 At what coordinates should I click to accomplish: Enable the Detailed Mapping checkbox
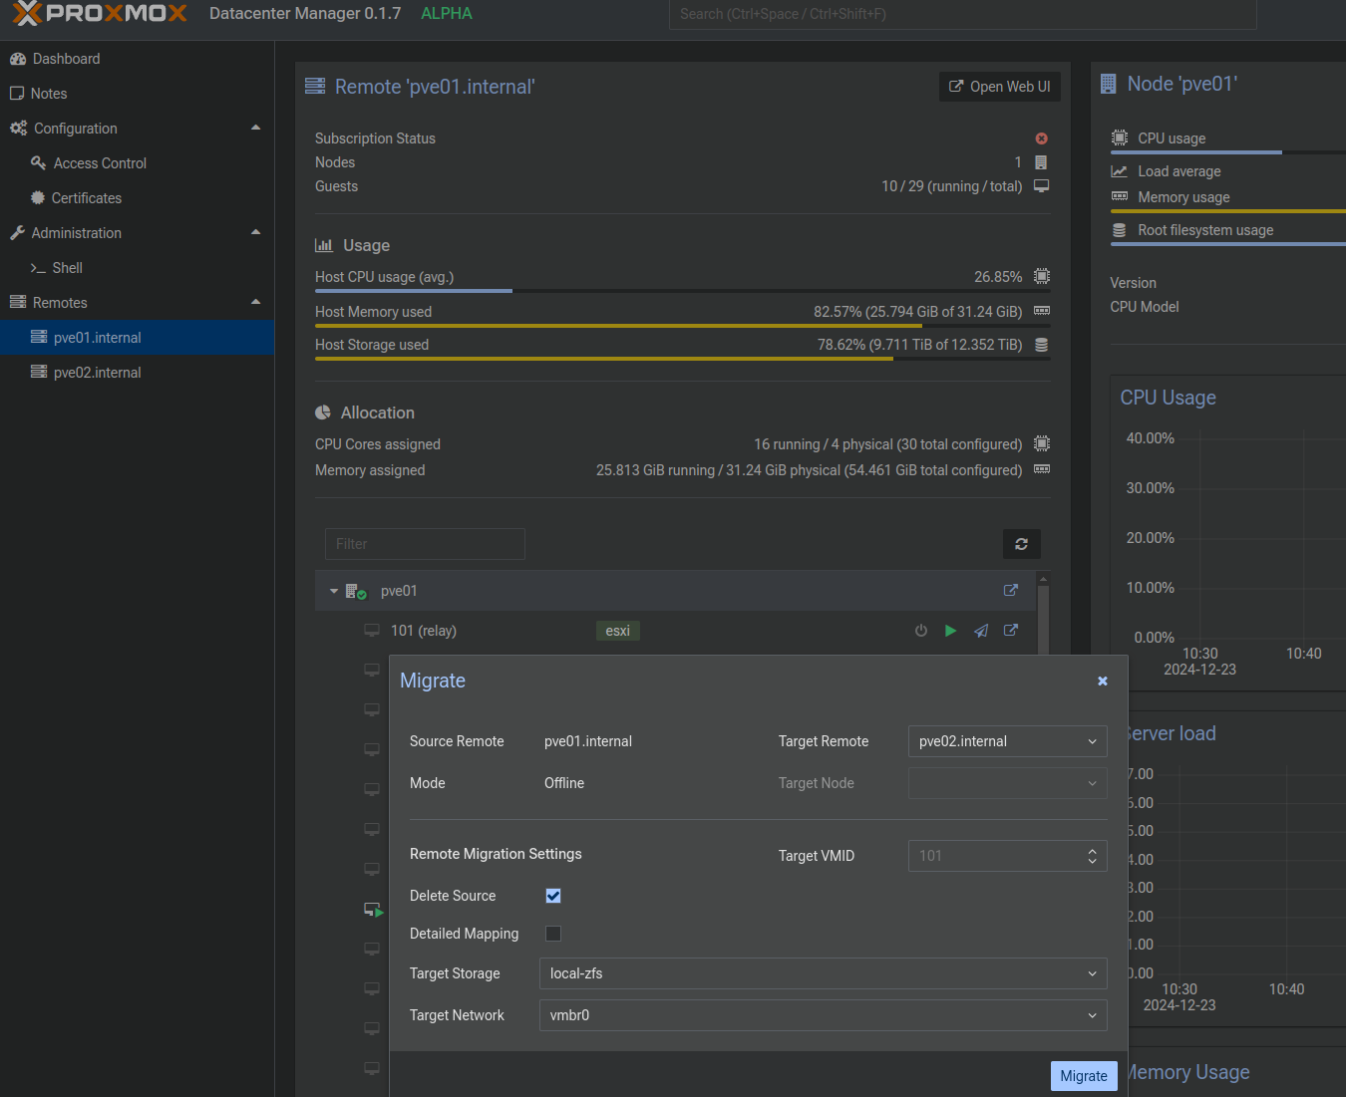point(553,934)
